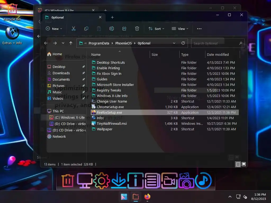The image size is (271, 203).
Task: Open recent locations chevron
Action: 63,43
